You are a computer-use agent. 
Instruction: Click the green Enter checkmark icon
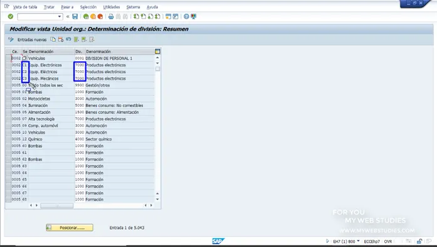(11, 17)
